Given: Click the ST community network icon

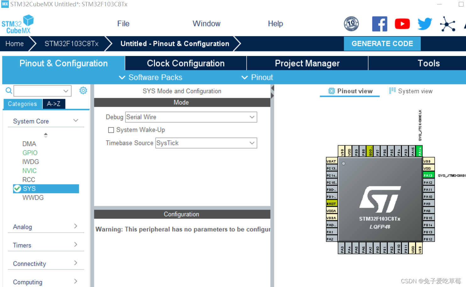Looking at the screenshot, I should (447, 24).
